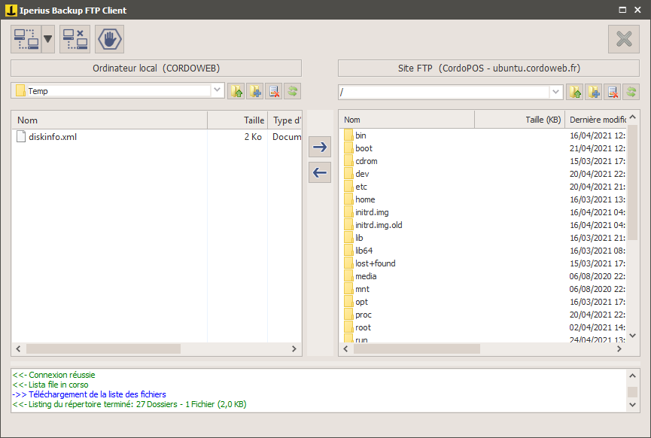Screen dimensions: 651x438
Task: Click the connect to FTP server icon
Action: pyautogui.click(x=26, y=39)
